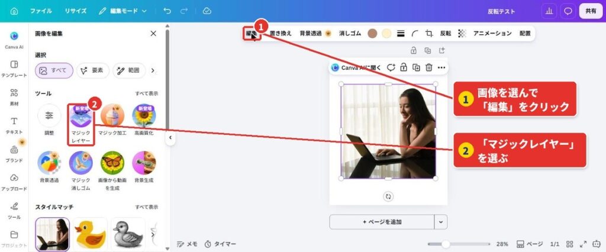Open the プロジェクト sidebar panel

tap(14, 239)
